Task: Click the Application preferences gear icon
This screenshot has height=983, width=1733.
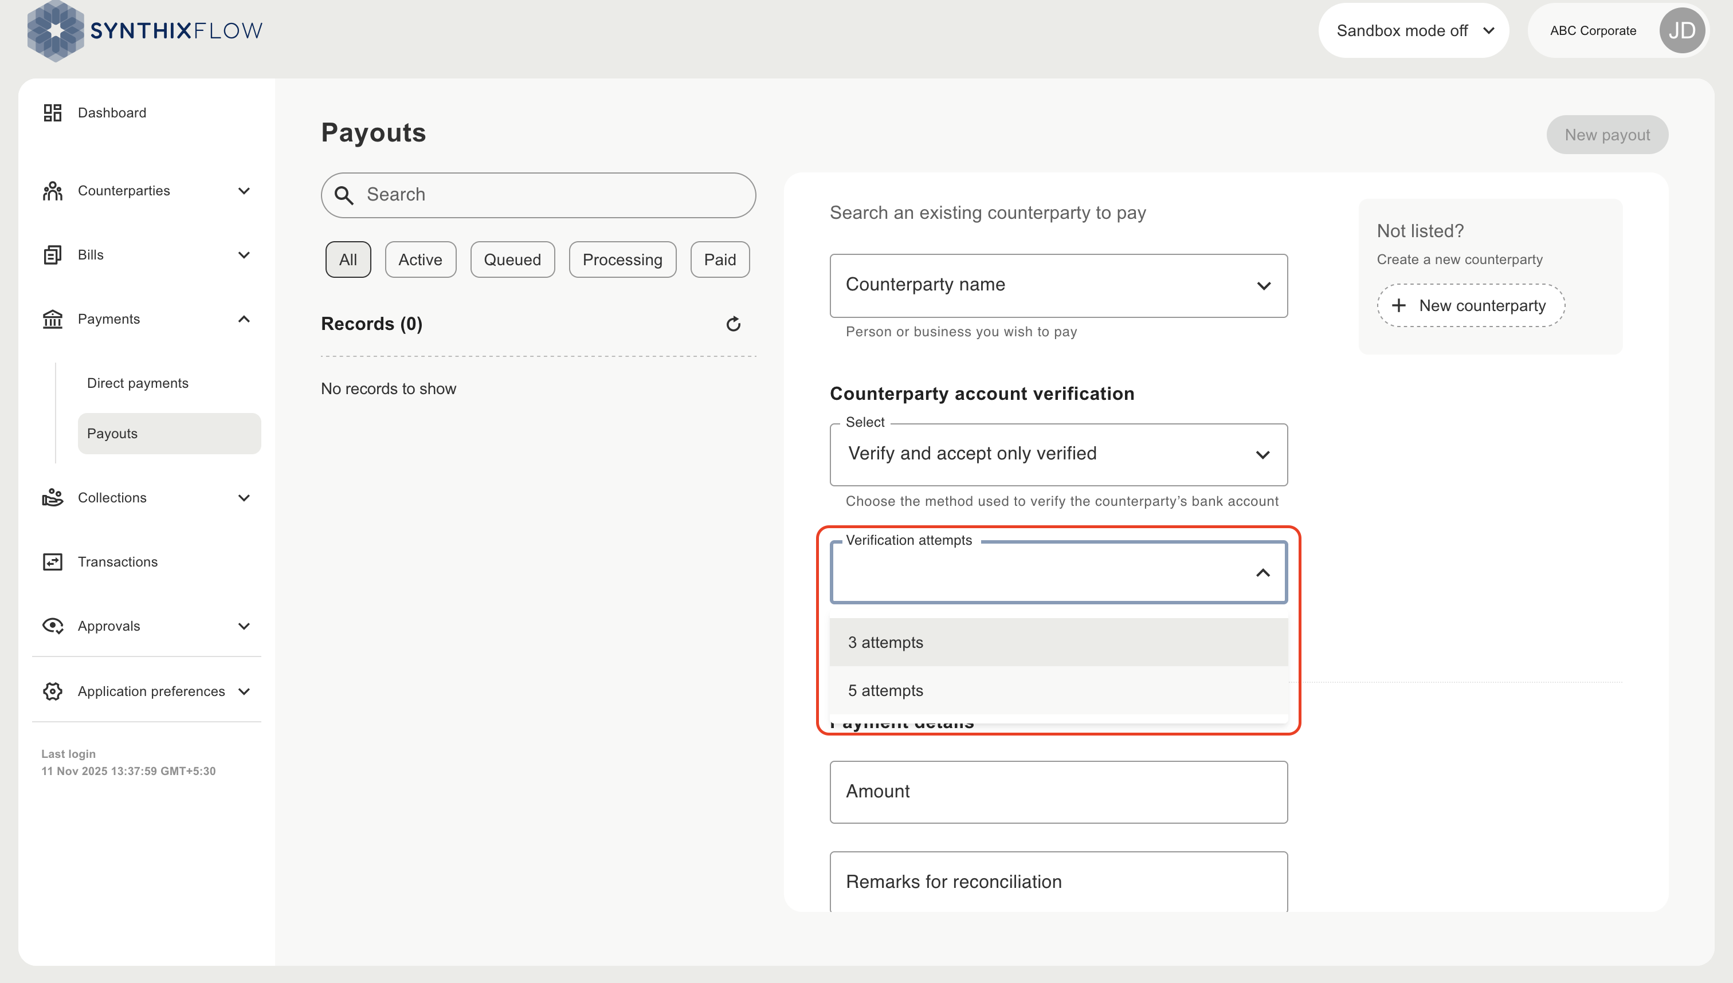Action: point(53,691)
